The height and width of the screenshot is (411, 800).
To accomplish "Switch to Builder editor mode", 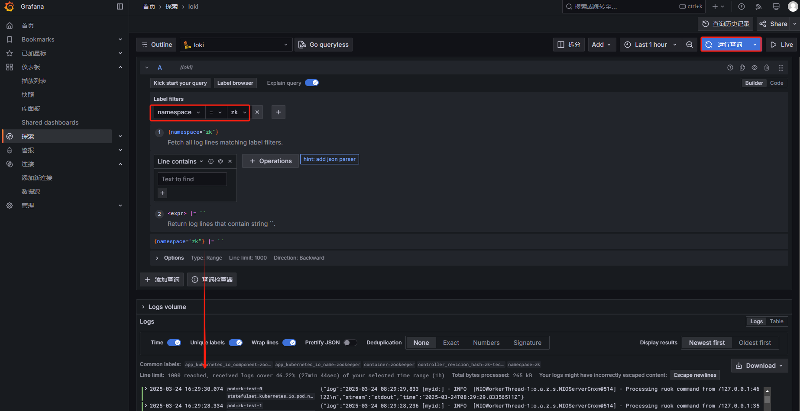I will tap(754, 83).
